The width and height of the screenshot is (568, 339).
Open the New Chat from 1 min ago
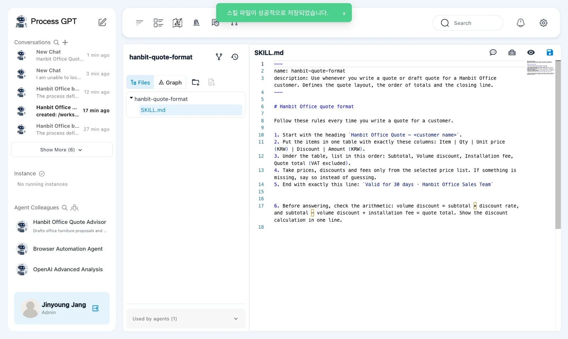tap(62, 55)
